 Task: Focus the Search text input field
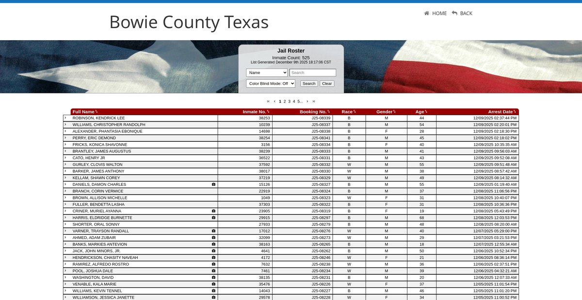[313, 73]
